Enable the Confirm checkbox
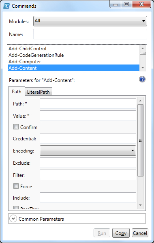This screenshot has height=243, width=154. pos(16,127)
